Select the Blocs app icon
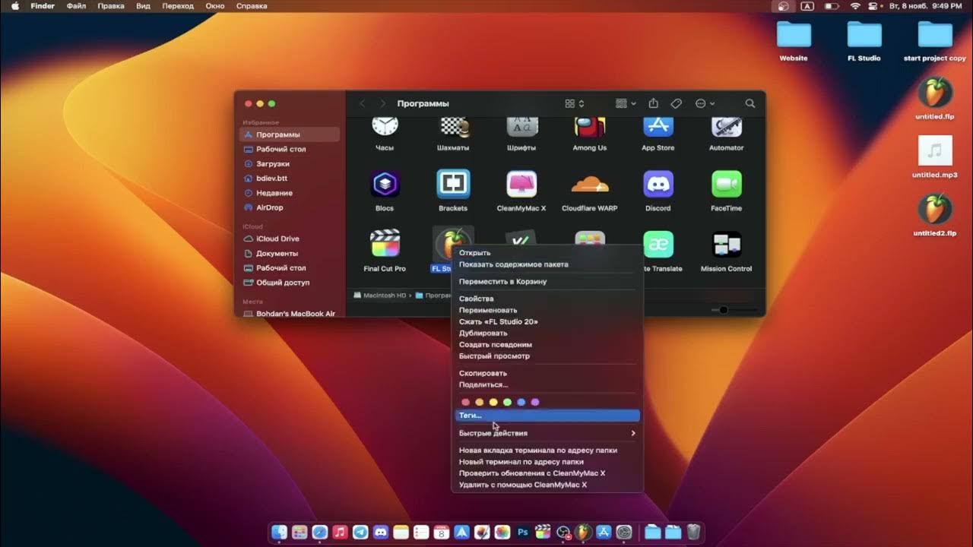Viewport: 973px width, 547px height. point(385,184)
